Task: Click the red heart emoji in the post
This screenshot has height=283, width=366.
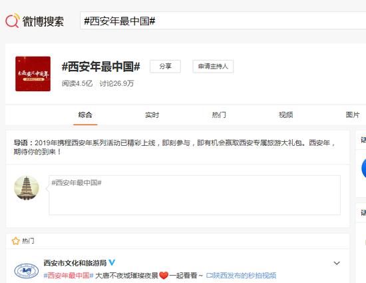Action: [164, 276]
